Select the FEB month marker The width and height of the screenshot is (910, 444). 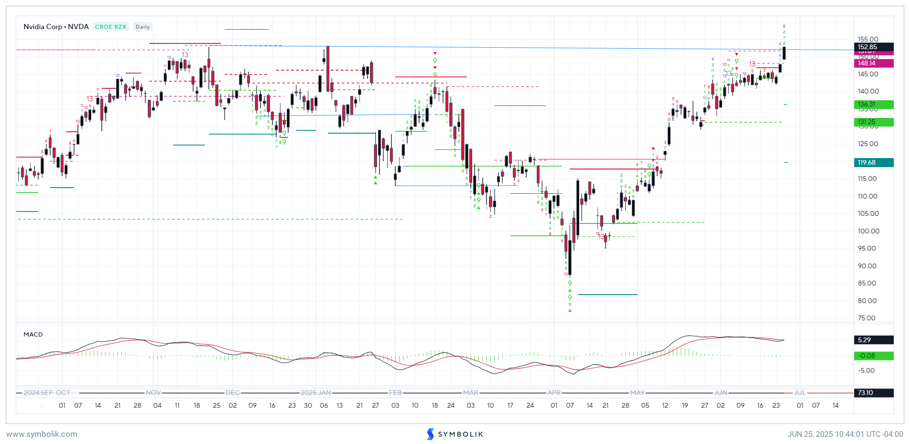(x=395, y=392)
